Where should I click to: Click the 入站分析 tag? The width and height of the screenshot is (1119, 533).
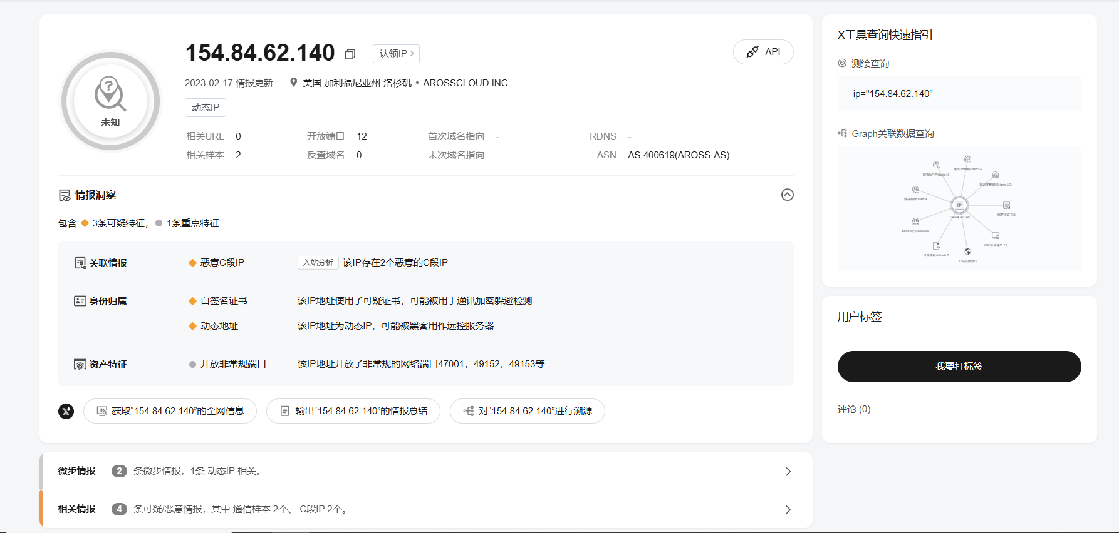(x=318, y=263)
